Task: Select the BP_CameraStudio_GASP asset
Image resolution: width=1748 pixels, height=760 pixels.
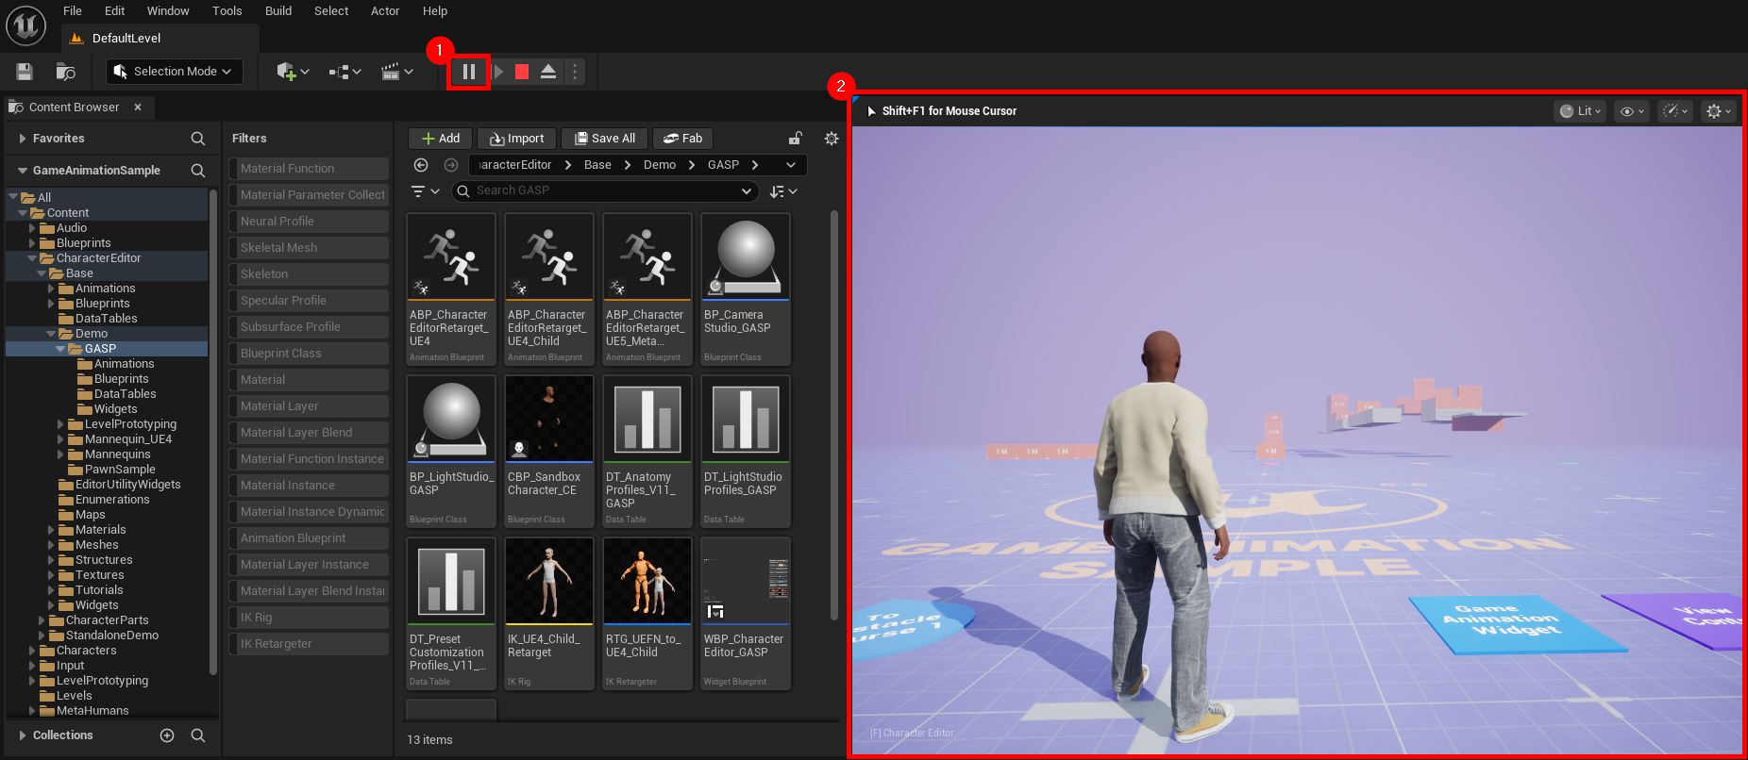Action: [746, 289]
